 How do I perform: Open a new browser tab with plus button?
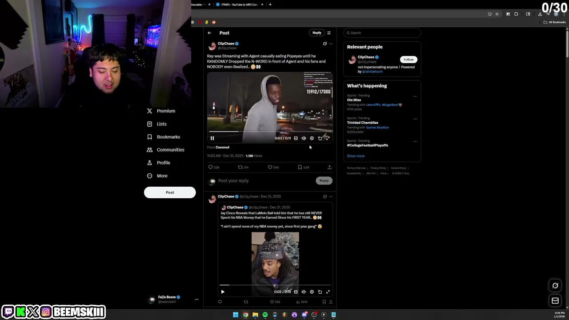[x=270, y=4]
